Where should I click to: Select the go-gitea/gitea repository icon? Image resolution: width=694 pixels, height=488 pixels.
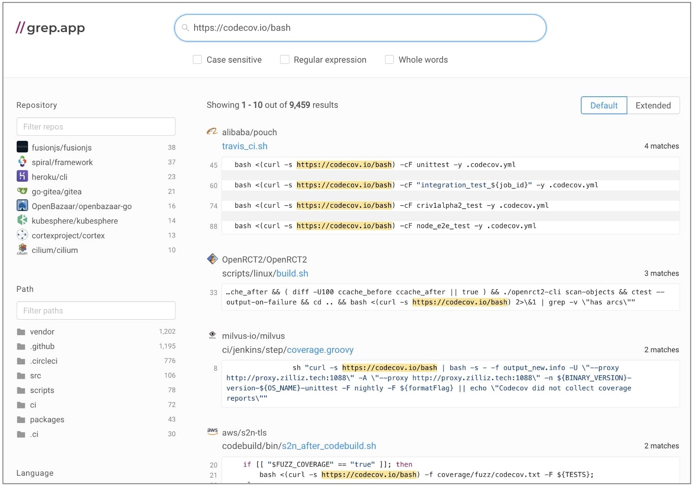click(22, 191)
